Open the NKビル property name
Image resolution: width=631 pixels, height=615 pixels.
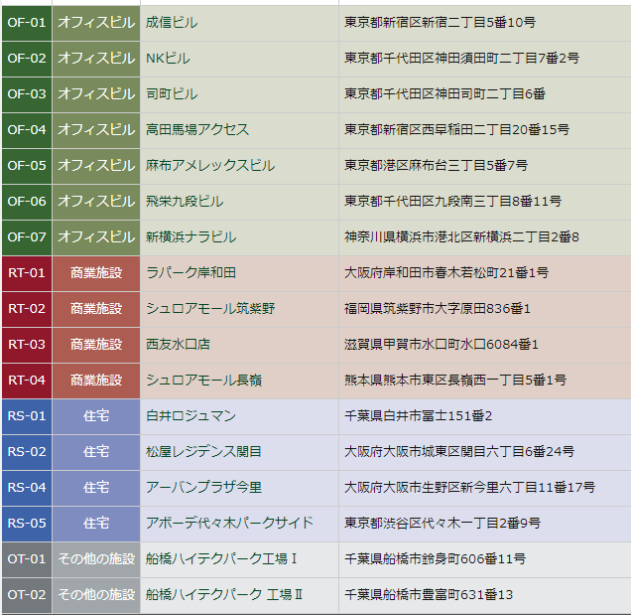[168, 59]
